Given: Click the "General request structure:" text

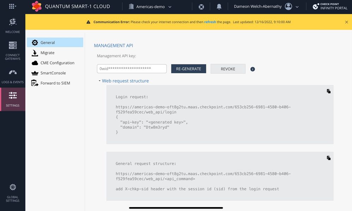Looking at the screenshot, I should pos(146,163).
